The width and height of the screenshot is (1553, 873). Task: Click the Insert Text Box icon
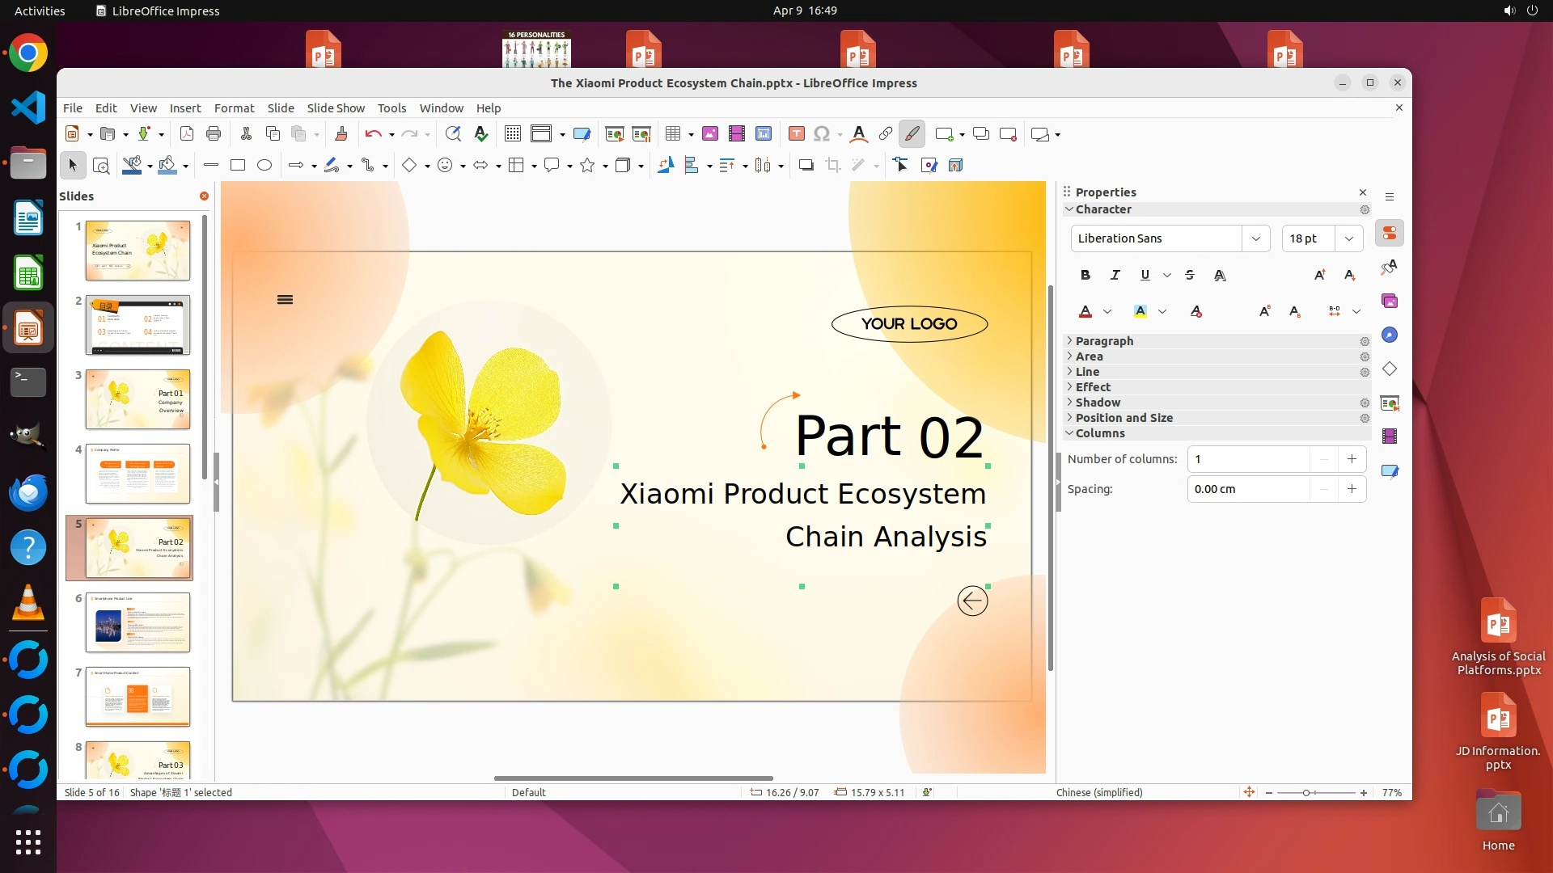[796, 134]
